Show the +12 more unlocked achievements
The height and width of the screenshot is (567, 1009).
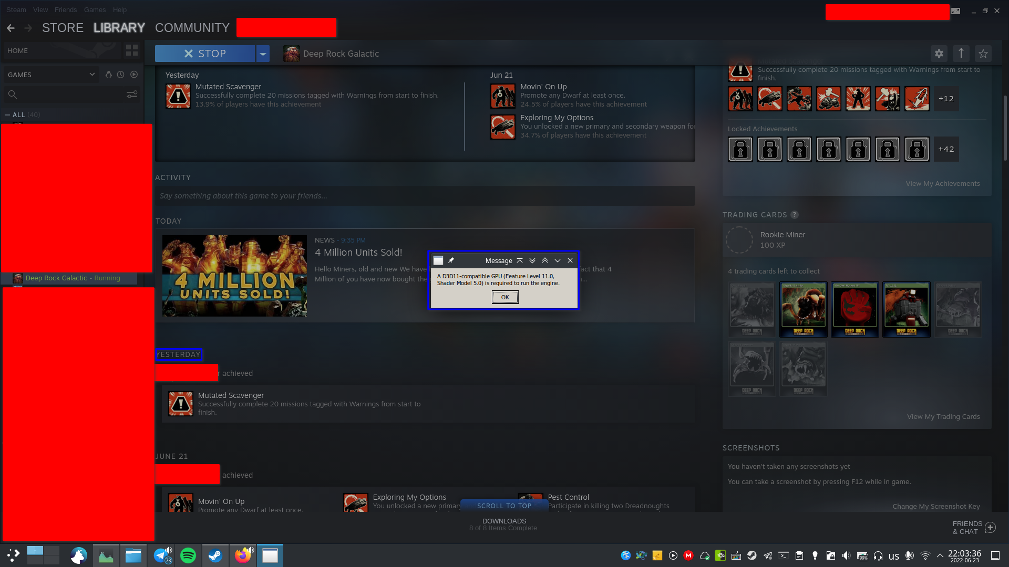pyautogui.click(x=946, y=99)
